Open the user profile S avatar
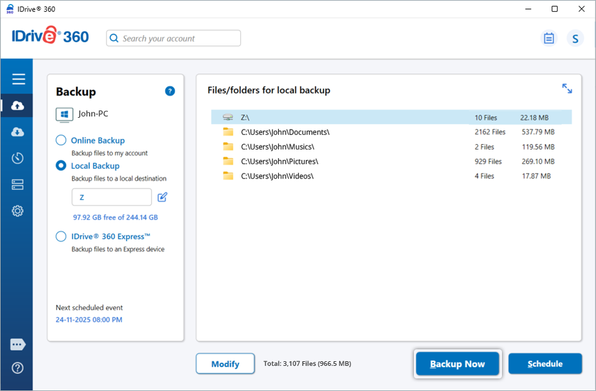This screenshot has height=391, width=596. pyautogui.click(x=575, y=38)
